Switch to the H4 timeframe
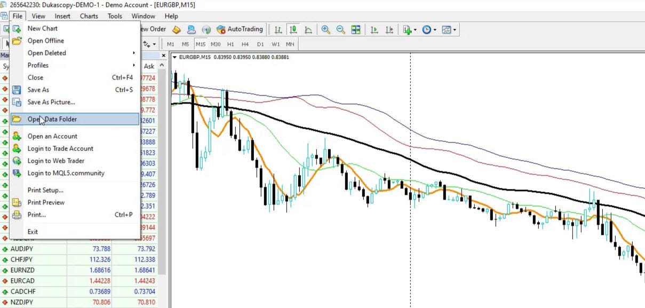This screenshot has width=645, height=308. [x=245, y=44]
